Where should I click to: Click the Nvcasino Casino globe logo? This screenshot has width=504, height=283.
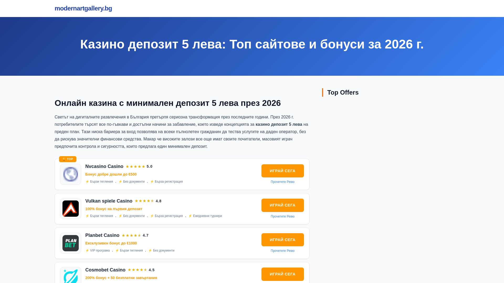71,174
